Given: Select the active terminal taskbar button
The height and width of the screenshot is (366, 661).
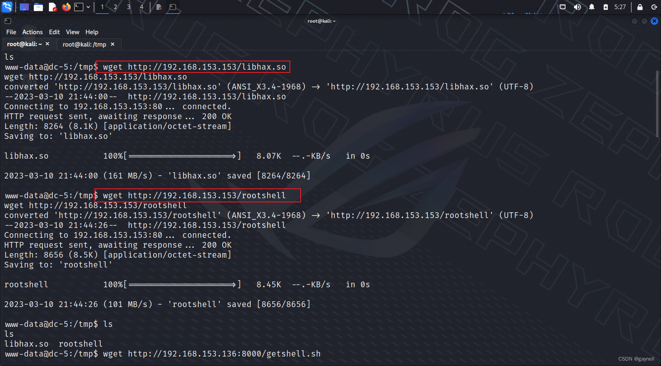Looking at the screenshot, I should (x=173, y=7).
